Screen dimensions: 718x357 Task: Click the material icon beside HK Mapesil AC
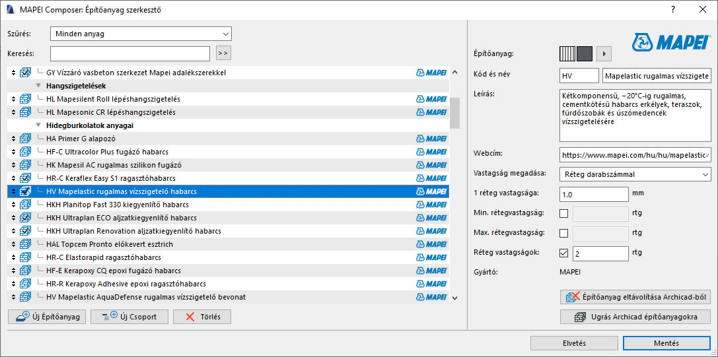coord(26,165)
